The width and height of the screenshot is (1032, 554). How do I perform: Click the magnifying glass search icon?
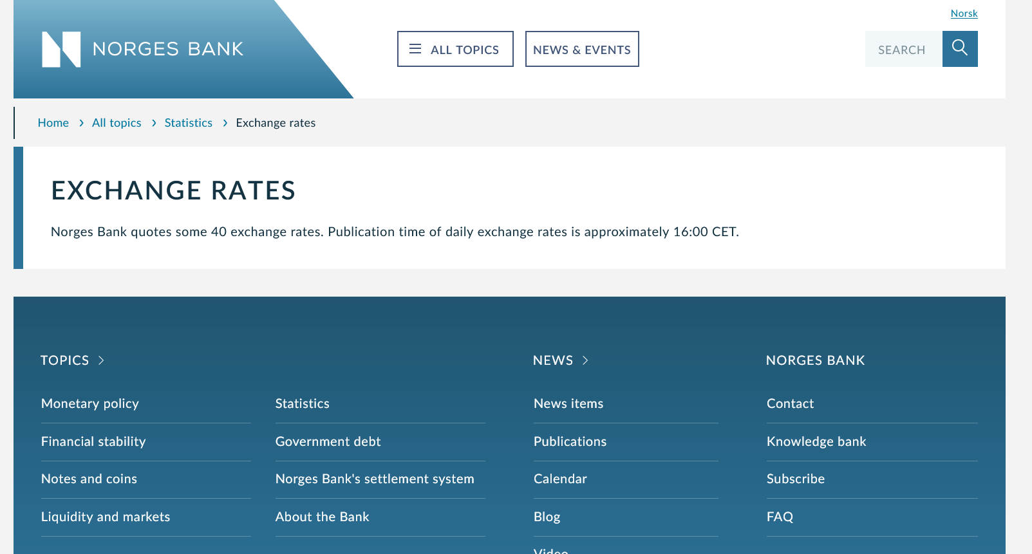pos(959,49)
